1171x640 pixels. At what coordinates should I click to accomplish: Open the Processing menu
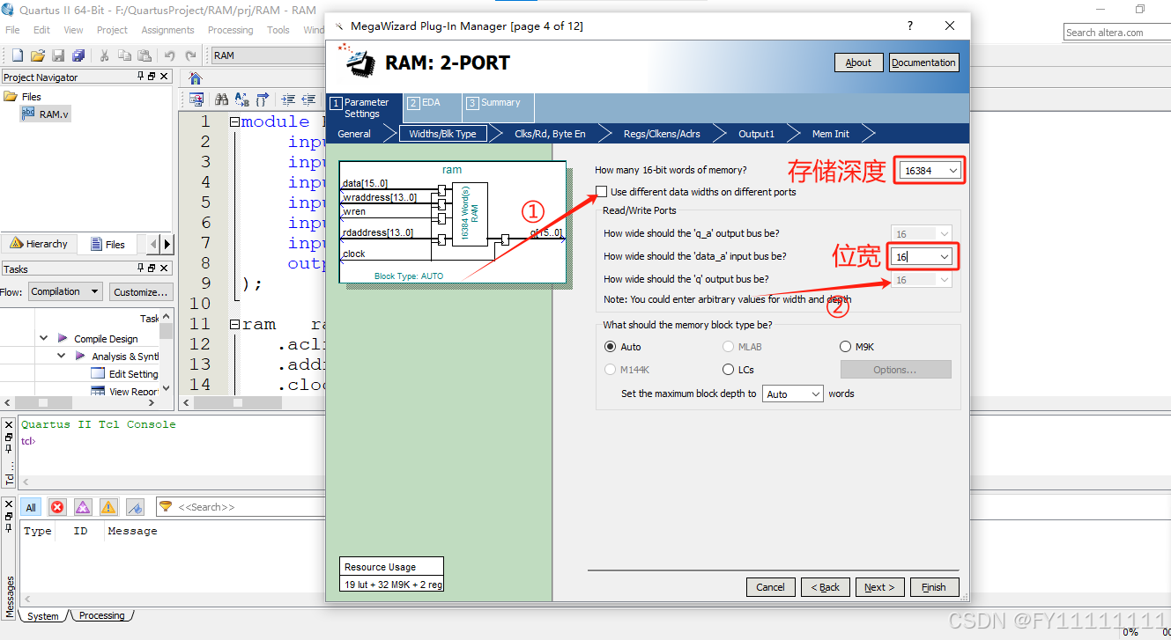point(230,30)
